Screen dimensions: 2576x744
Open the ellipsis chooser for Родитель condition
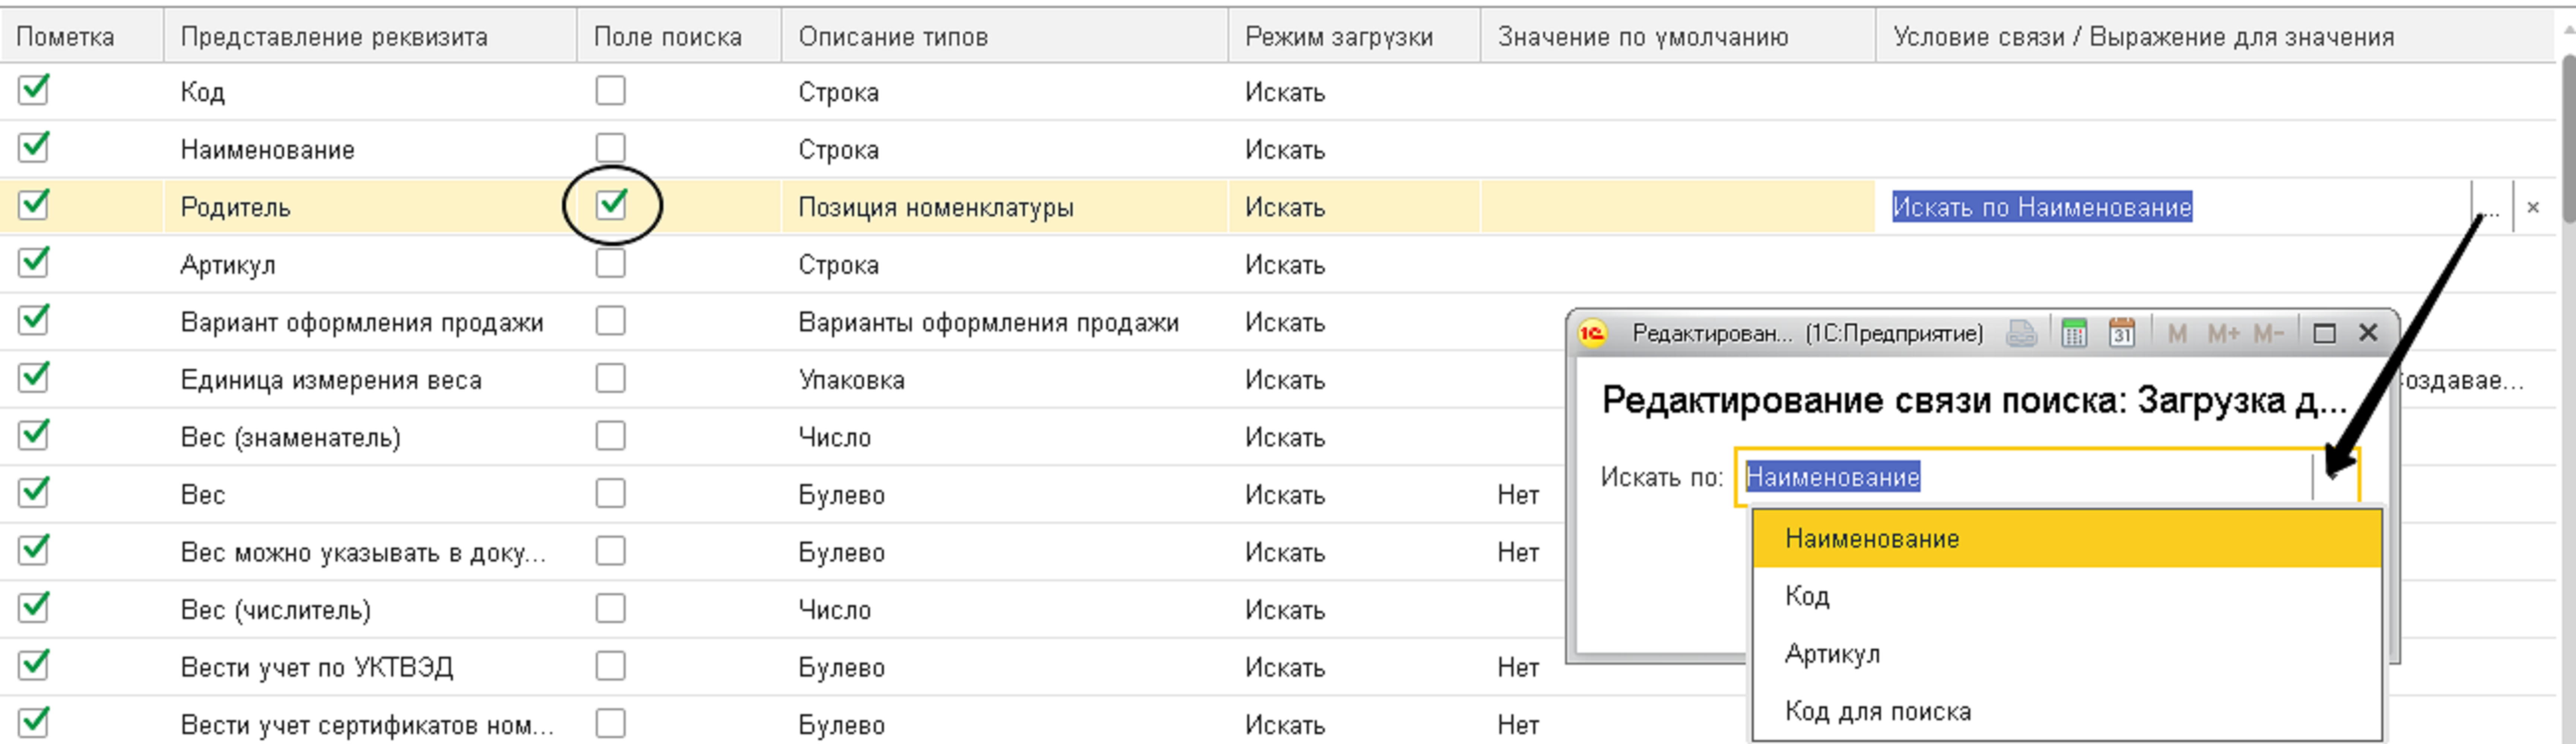(x=2491, y=208)
